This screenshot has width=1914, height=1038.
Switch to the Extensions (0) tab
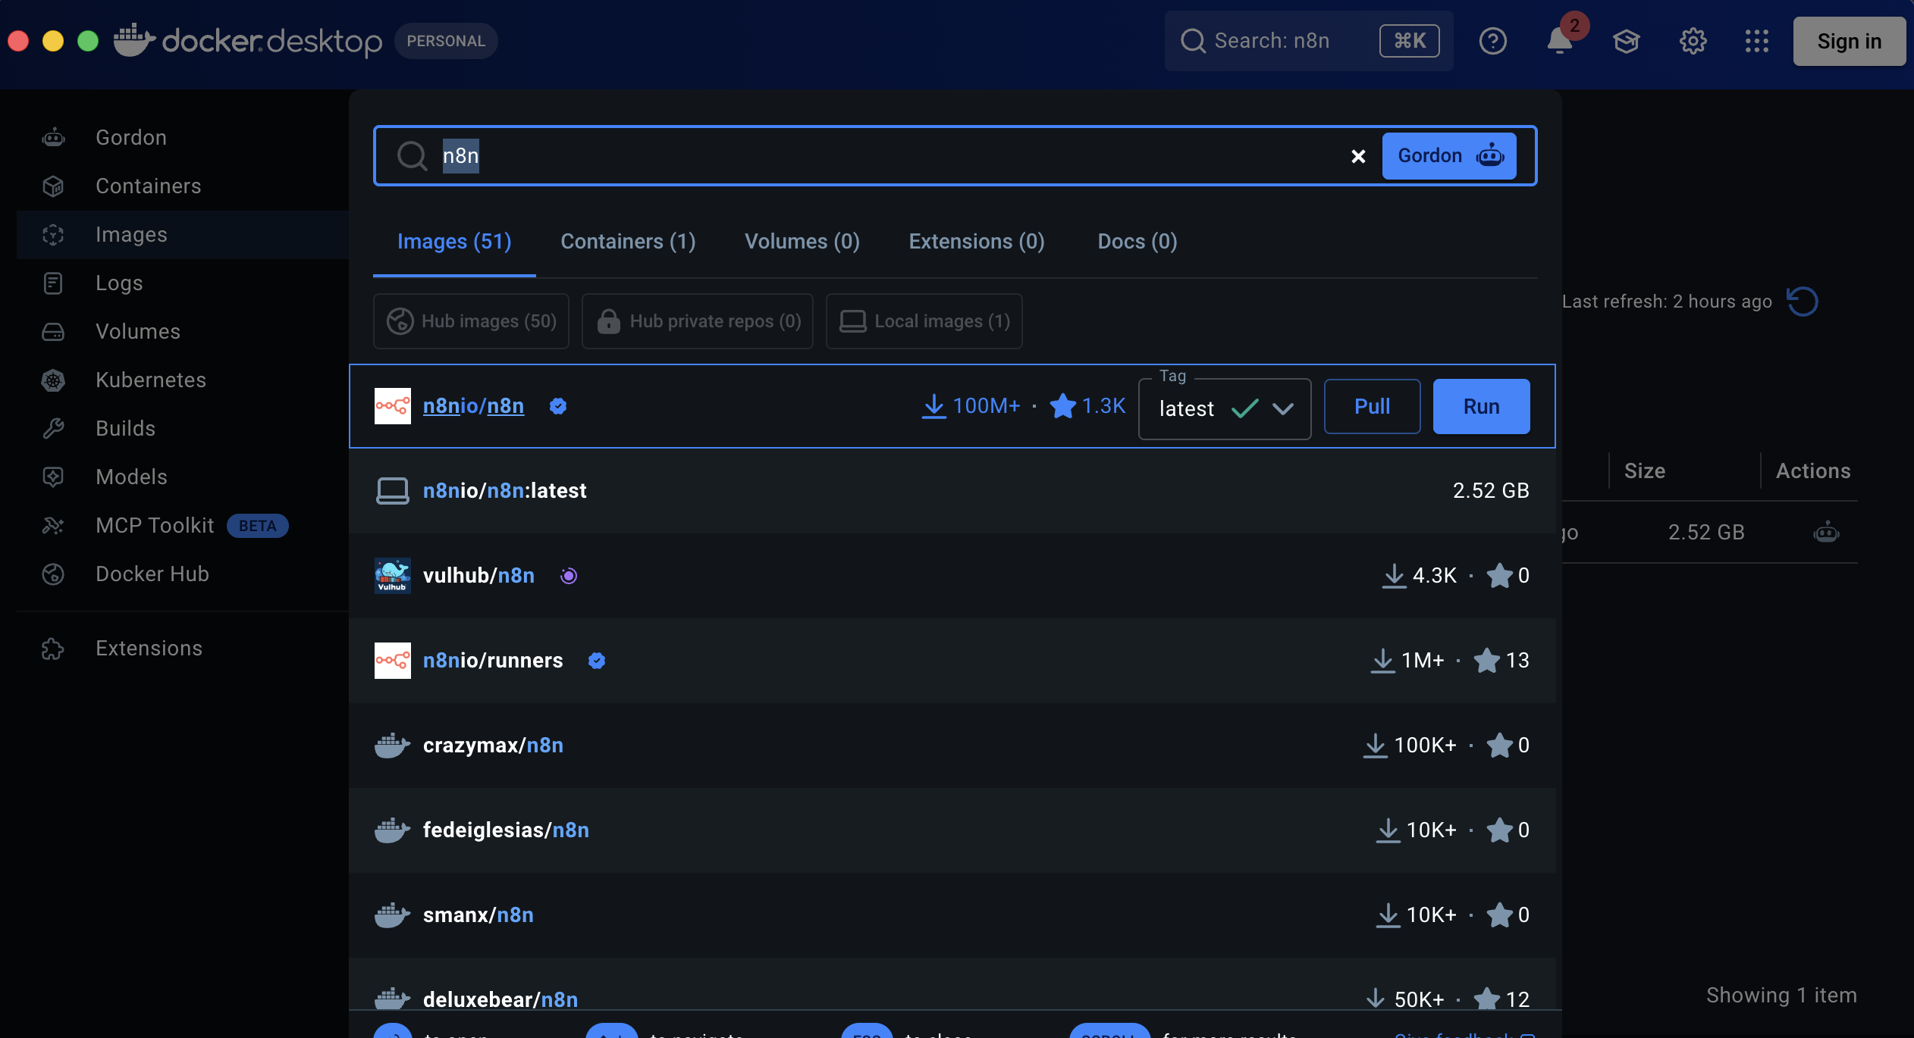coord(977,242)
